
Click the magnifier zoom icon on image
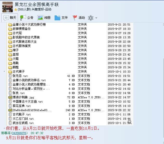tap(130, 122)
